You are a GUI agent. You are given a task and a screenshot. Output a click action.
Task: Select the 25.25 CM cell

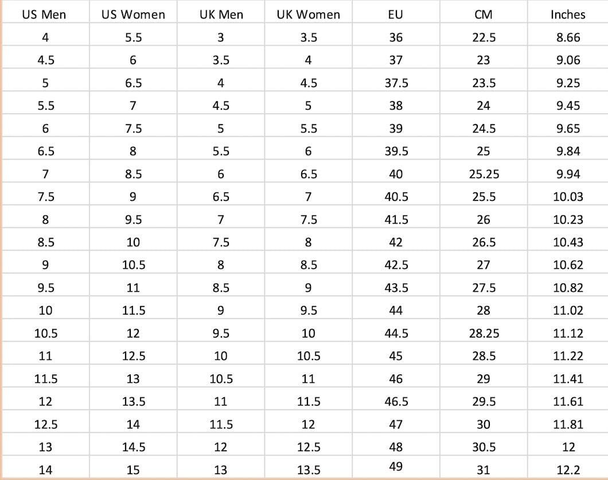tap(484, 174)
